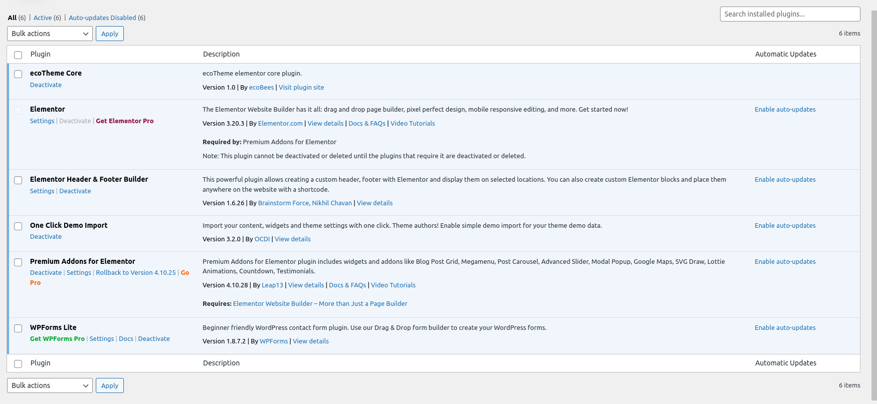Click Rollback to Version 4.10.25
Image resolution: width=877 pixels, height=404 pixels.
[x=136, y=273]
